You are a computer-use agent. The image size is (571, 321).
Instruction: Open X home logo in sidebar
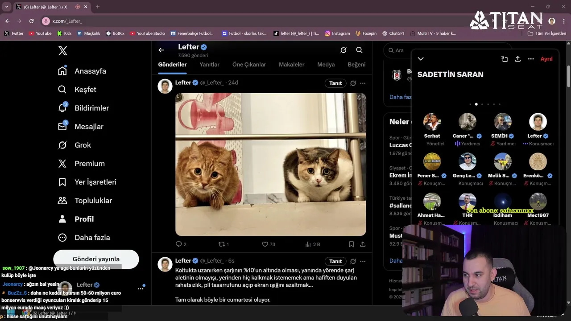(x=63, y=51)
